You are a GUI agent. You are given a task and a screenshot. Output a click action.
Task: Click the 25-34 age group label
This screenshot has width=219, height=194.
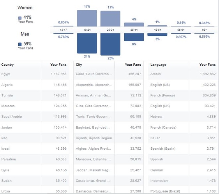(x=110, y=30)
